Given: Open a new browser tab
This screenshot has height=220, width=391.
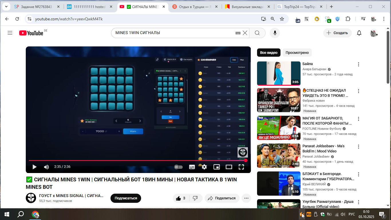Looking at the screenshot, I should coord(331,7).
